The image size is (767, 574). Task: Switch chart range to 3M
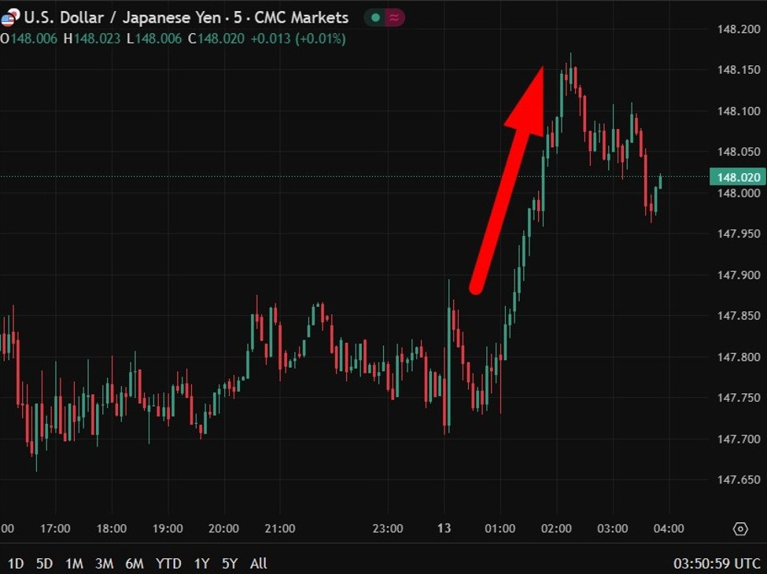click(x=104, y=563)
